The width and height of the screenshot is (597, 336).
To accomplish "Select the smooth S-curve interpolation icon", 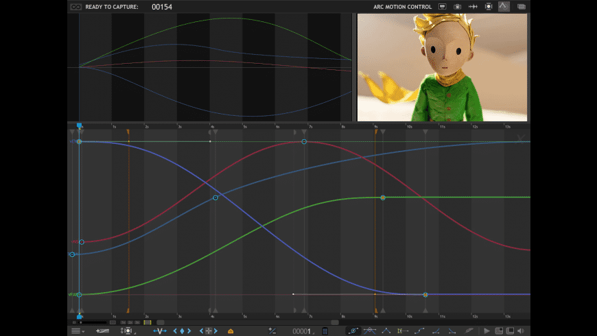I will 419,331.
